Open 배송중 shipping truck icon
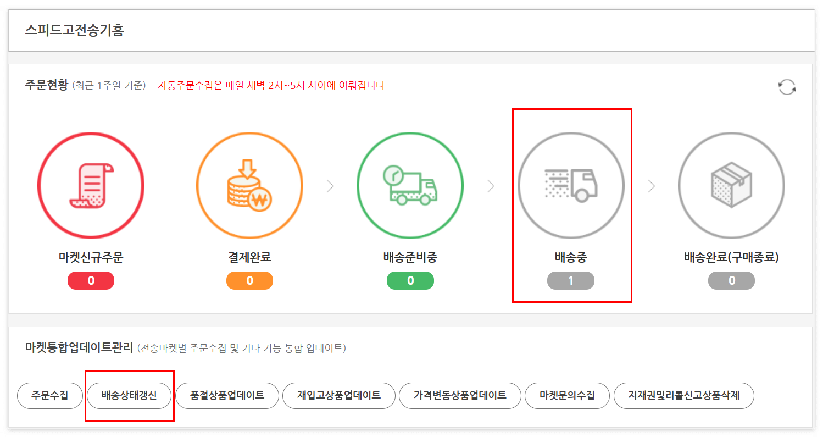823x437 pixels. [x=571, y=185]
